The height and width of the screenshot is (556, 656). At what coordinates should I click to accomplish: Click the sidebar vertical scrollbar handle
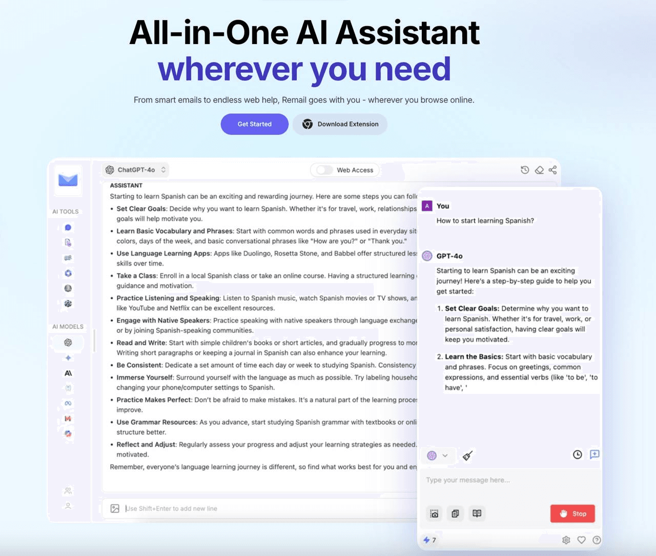click(94, 341)
